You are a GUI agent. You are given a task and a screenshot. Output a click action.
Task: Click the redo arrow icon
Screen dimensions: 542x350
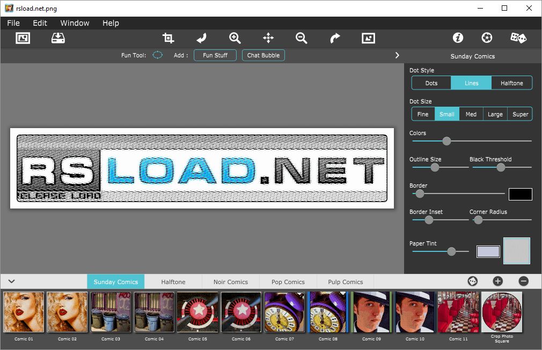(x=335, y=38)
